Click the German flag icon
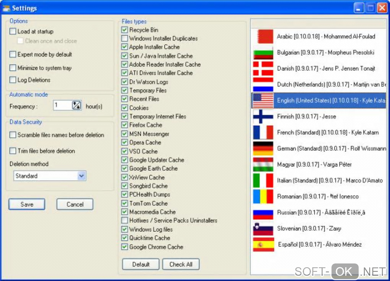Image resolution: width=390 pixels, height=281 pixels. pos(263,149)
